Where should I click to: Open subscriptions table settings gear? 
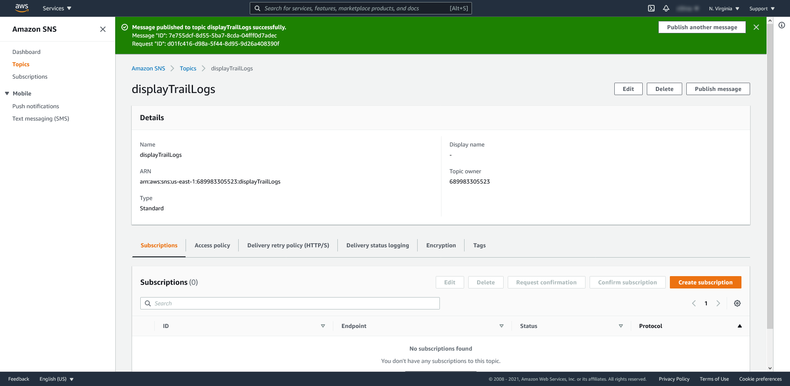[737, 303]
